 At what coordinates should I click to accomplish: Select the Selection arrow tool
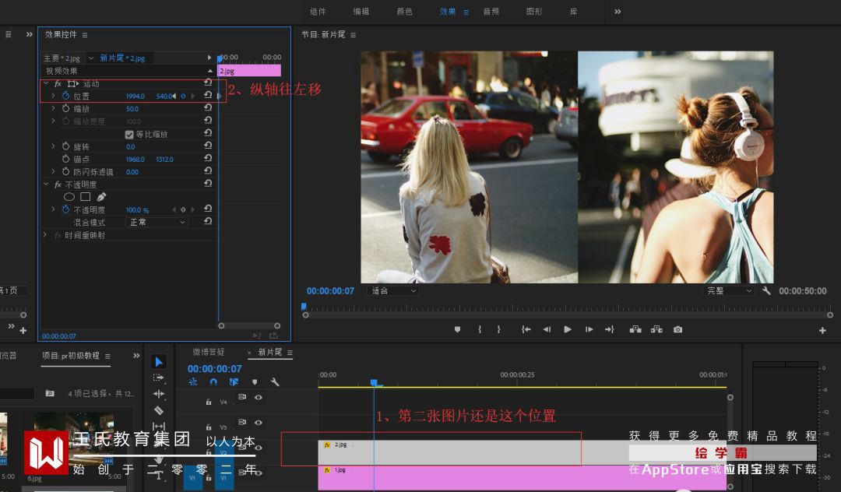tap(159, 362)
